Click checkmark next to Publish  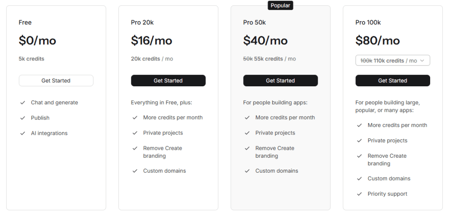tap(22, 118)
